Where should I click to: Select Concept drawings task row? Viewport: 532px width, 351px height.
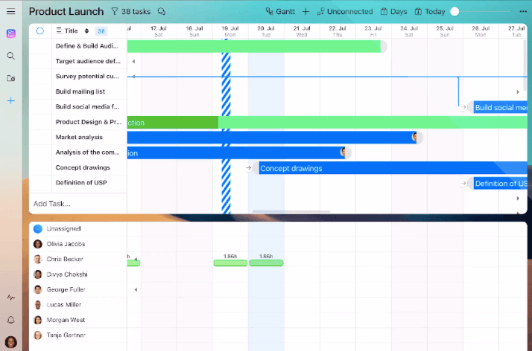pos(78,167)
